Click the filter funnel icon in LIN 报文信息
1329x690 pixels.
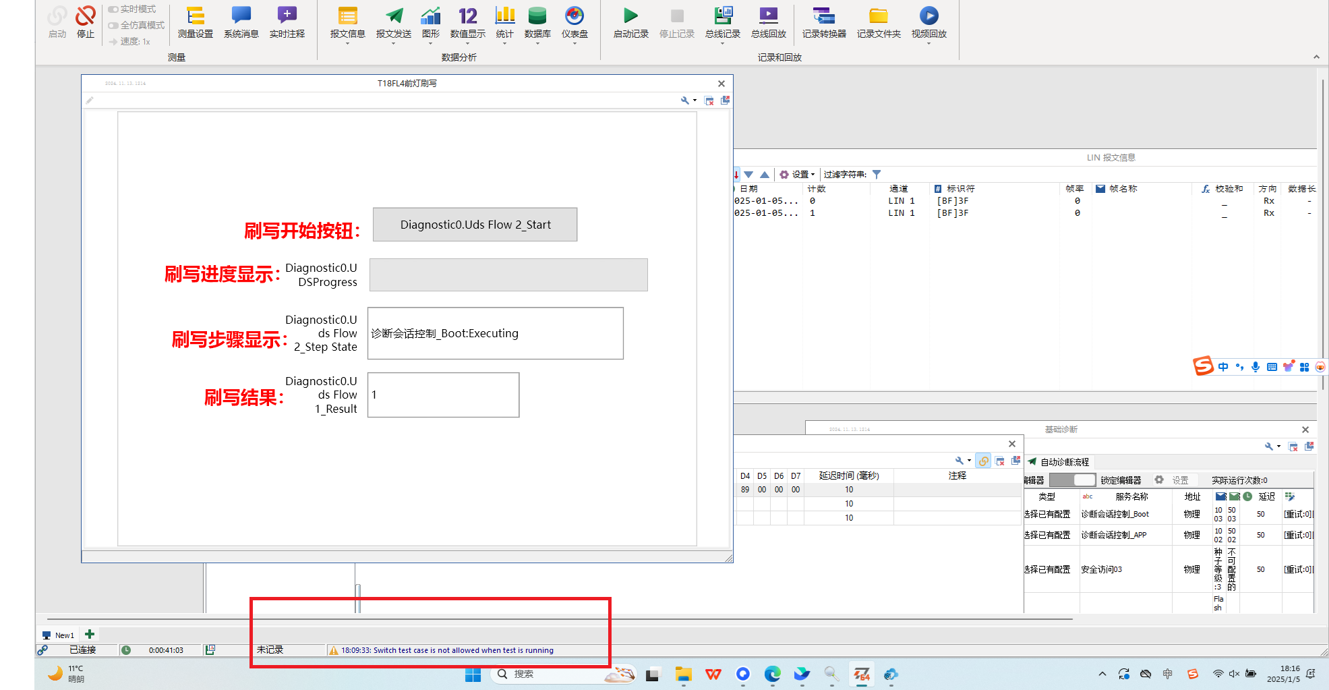pyautogui.click(x=877, y=174)
